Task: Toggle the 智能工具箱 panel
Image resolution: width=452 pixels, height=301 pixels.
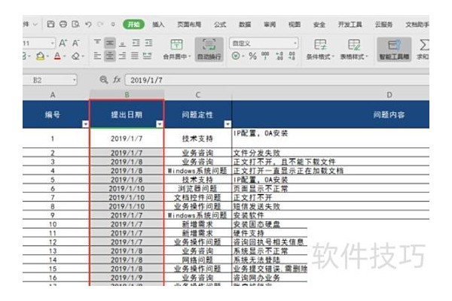Action: pos(394,49)
